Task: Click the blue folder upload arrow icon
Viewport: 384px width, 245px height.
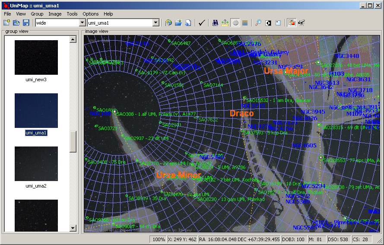Action: [178, 23]
